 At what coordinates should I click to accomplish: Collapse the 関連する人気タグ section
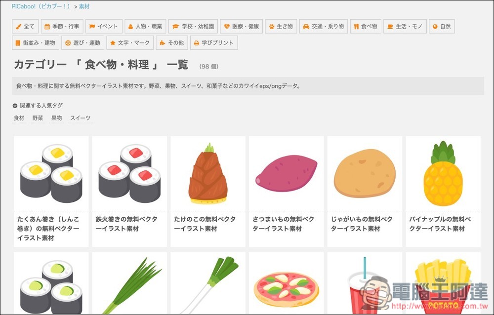click(x=14, y=104)
